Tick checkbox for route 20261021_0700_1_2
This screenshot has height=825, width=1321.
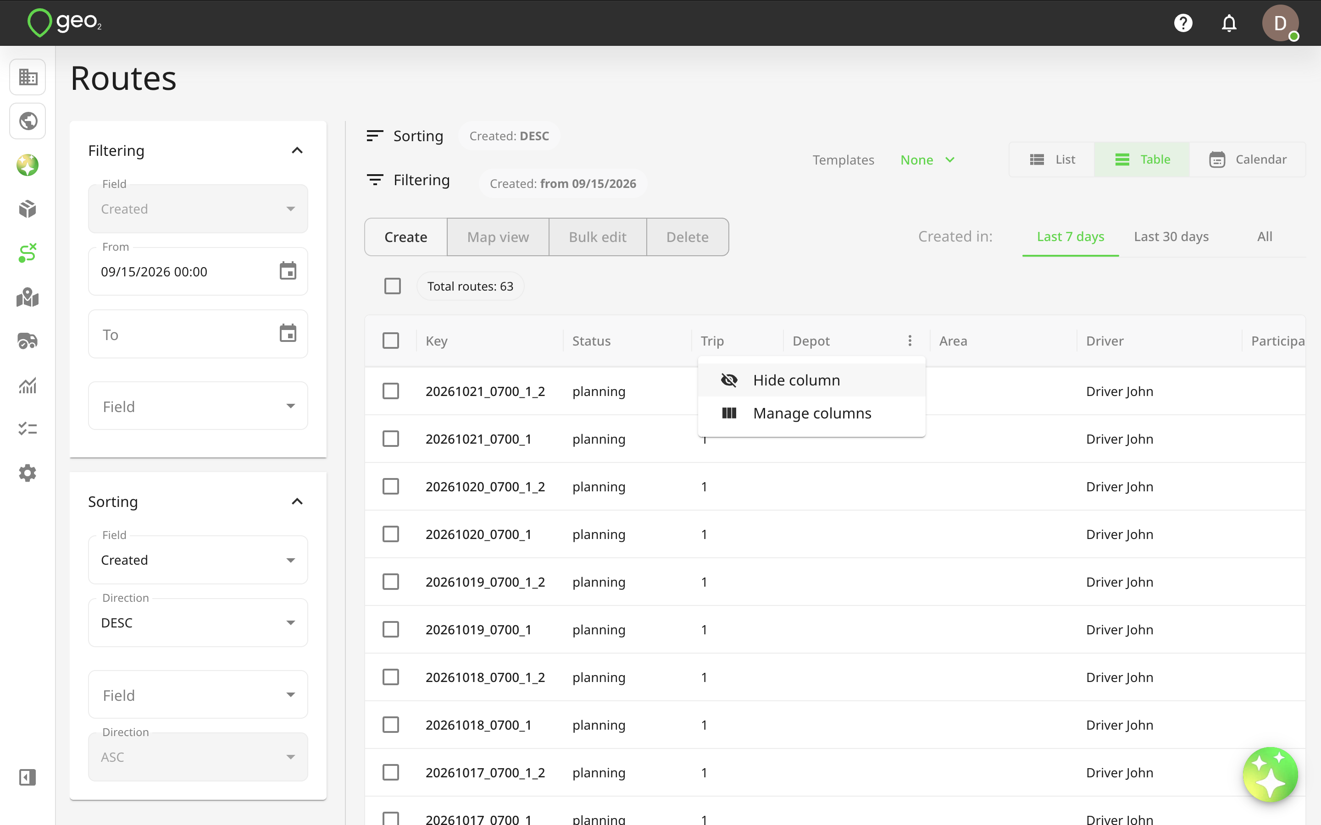391,391
